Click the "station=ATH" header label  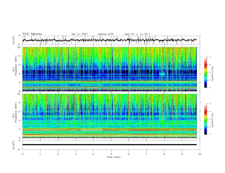105,34
